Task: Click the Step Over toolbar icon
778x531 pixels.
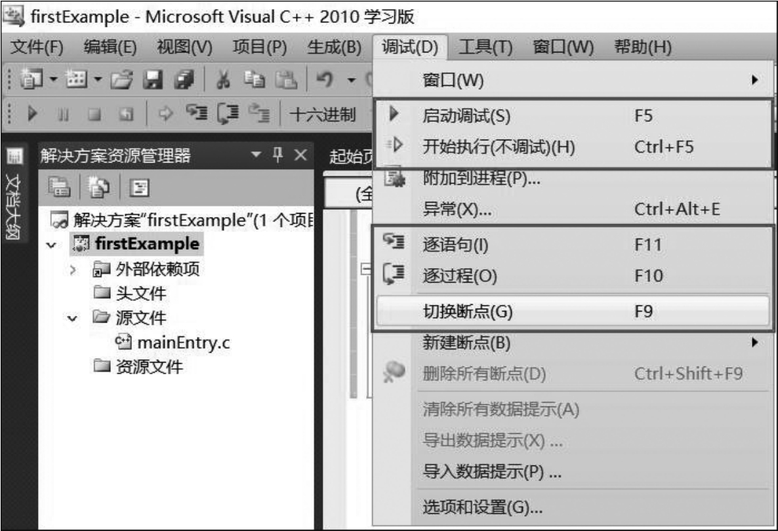Action: [x=228, y=114]
